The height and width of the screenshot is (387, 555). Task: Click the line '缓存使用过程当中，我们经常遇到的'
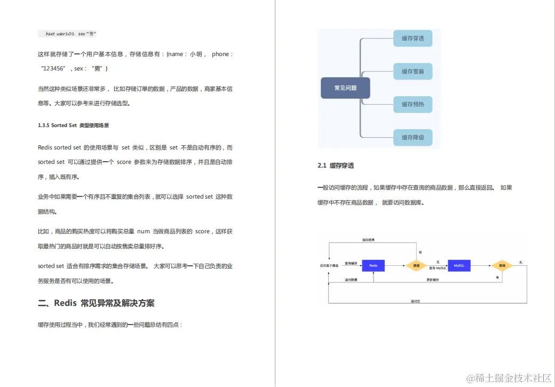(110, 325)
